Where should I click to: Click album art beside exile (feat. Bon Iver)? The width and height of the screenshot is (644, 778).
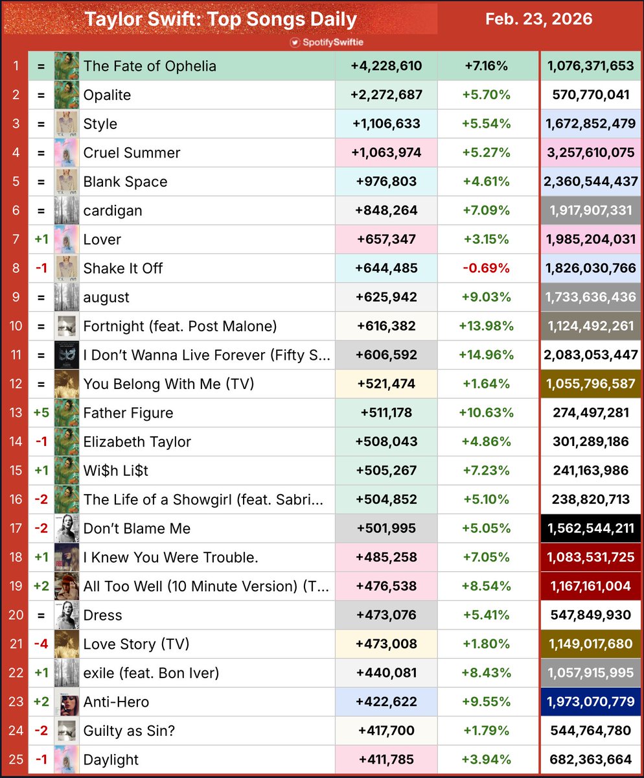67,673
